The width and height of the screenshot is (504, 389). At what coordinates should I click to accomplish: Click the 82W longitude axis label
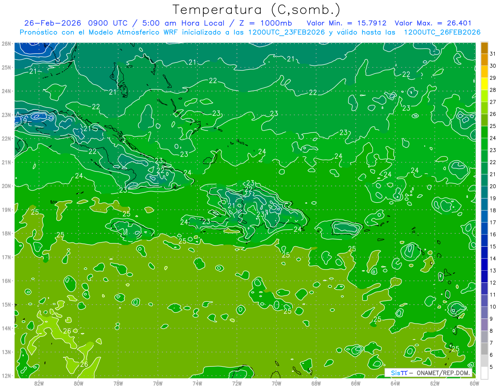pos(39,383)
